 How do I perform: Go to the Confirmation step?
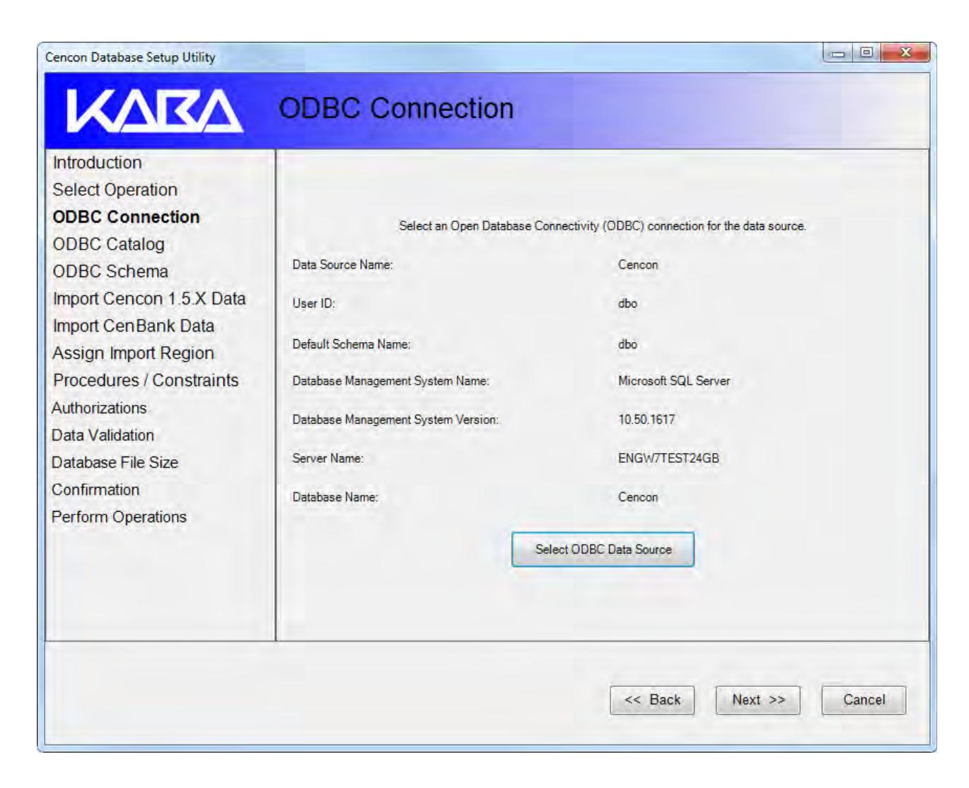[95, 490]
